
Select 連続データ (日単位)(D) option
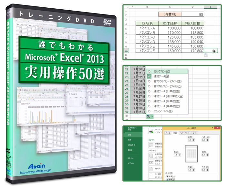(x=167, y=91)
